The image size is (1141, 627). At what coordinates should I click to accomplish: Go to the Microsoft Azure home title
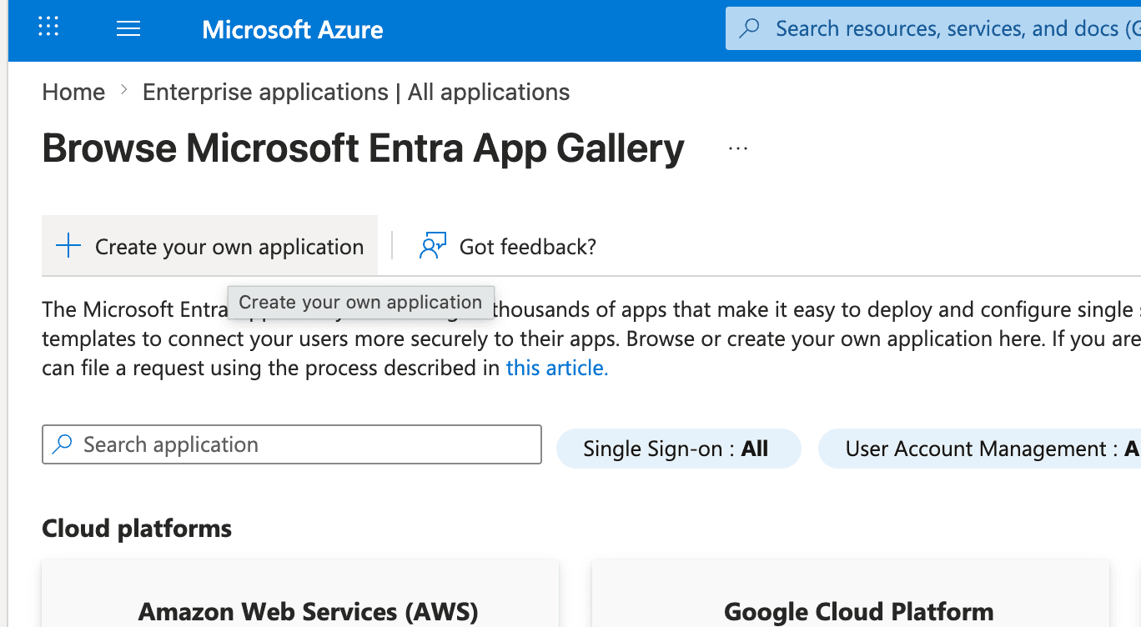point(293,29)
